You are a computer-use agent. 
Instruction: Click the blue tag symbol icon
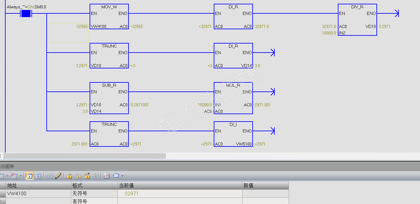pyautogui.click(x=116, y=176)
